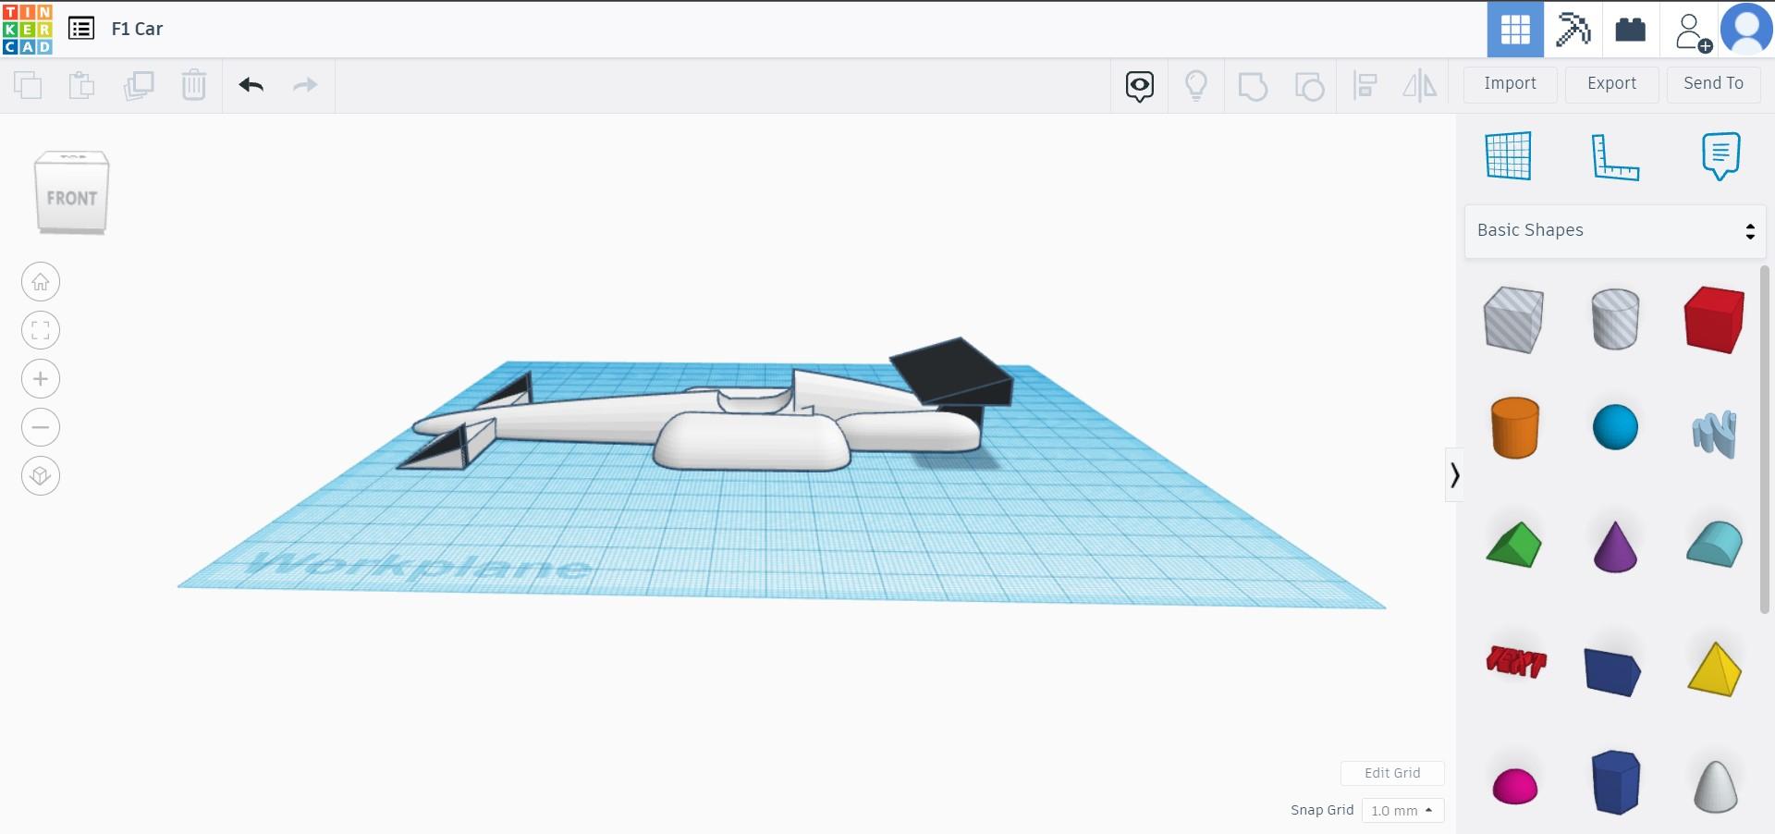
Task: Click the Export button
Action: 1612,84
